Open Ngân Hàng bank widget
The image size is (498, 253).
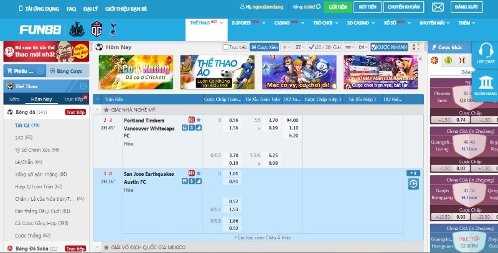[486, 86]
